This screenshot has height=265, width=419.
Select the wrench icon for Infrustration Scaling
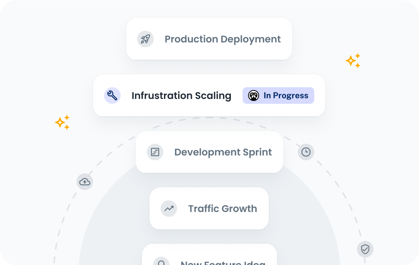pyautogui.click(x=112, y=95)
